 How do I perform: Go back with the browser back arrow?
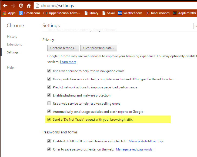tap(5, 6)
